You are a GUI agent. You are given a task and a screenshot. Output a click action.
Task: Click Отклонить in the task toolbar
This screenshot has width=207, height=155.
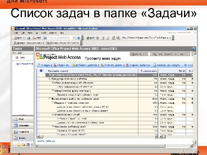61,65
